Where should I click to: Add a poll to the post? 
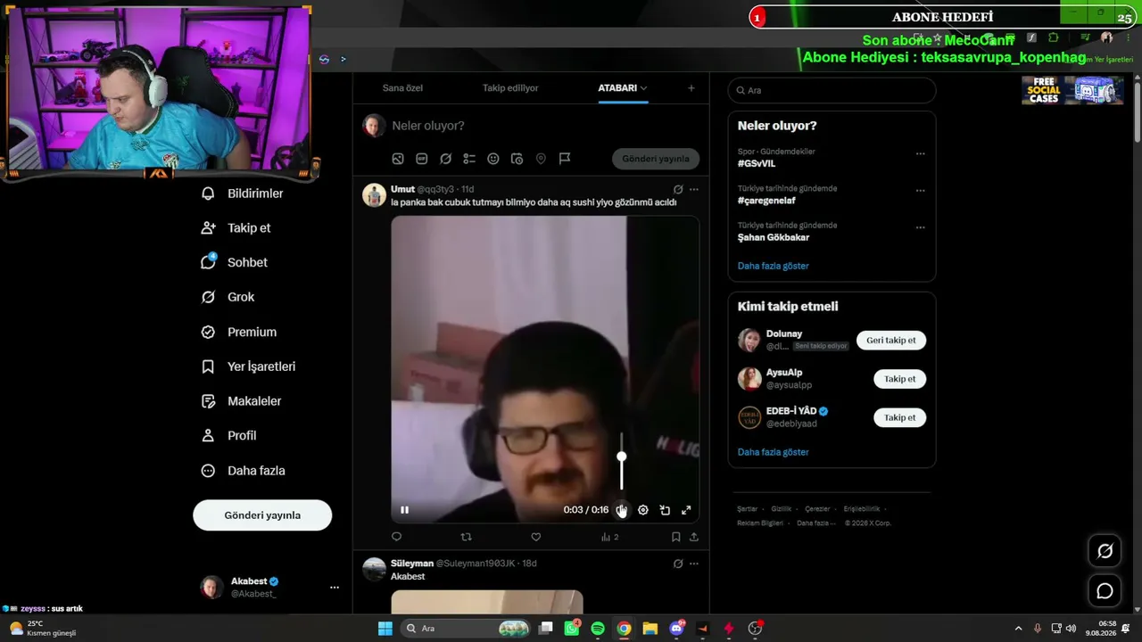(x=469, y=159)
